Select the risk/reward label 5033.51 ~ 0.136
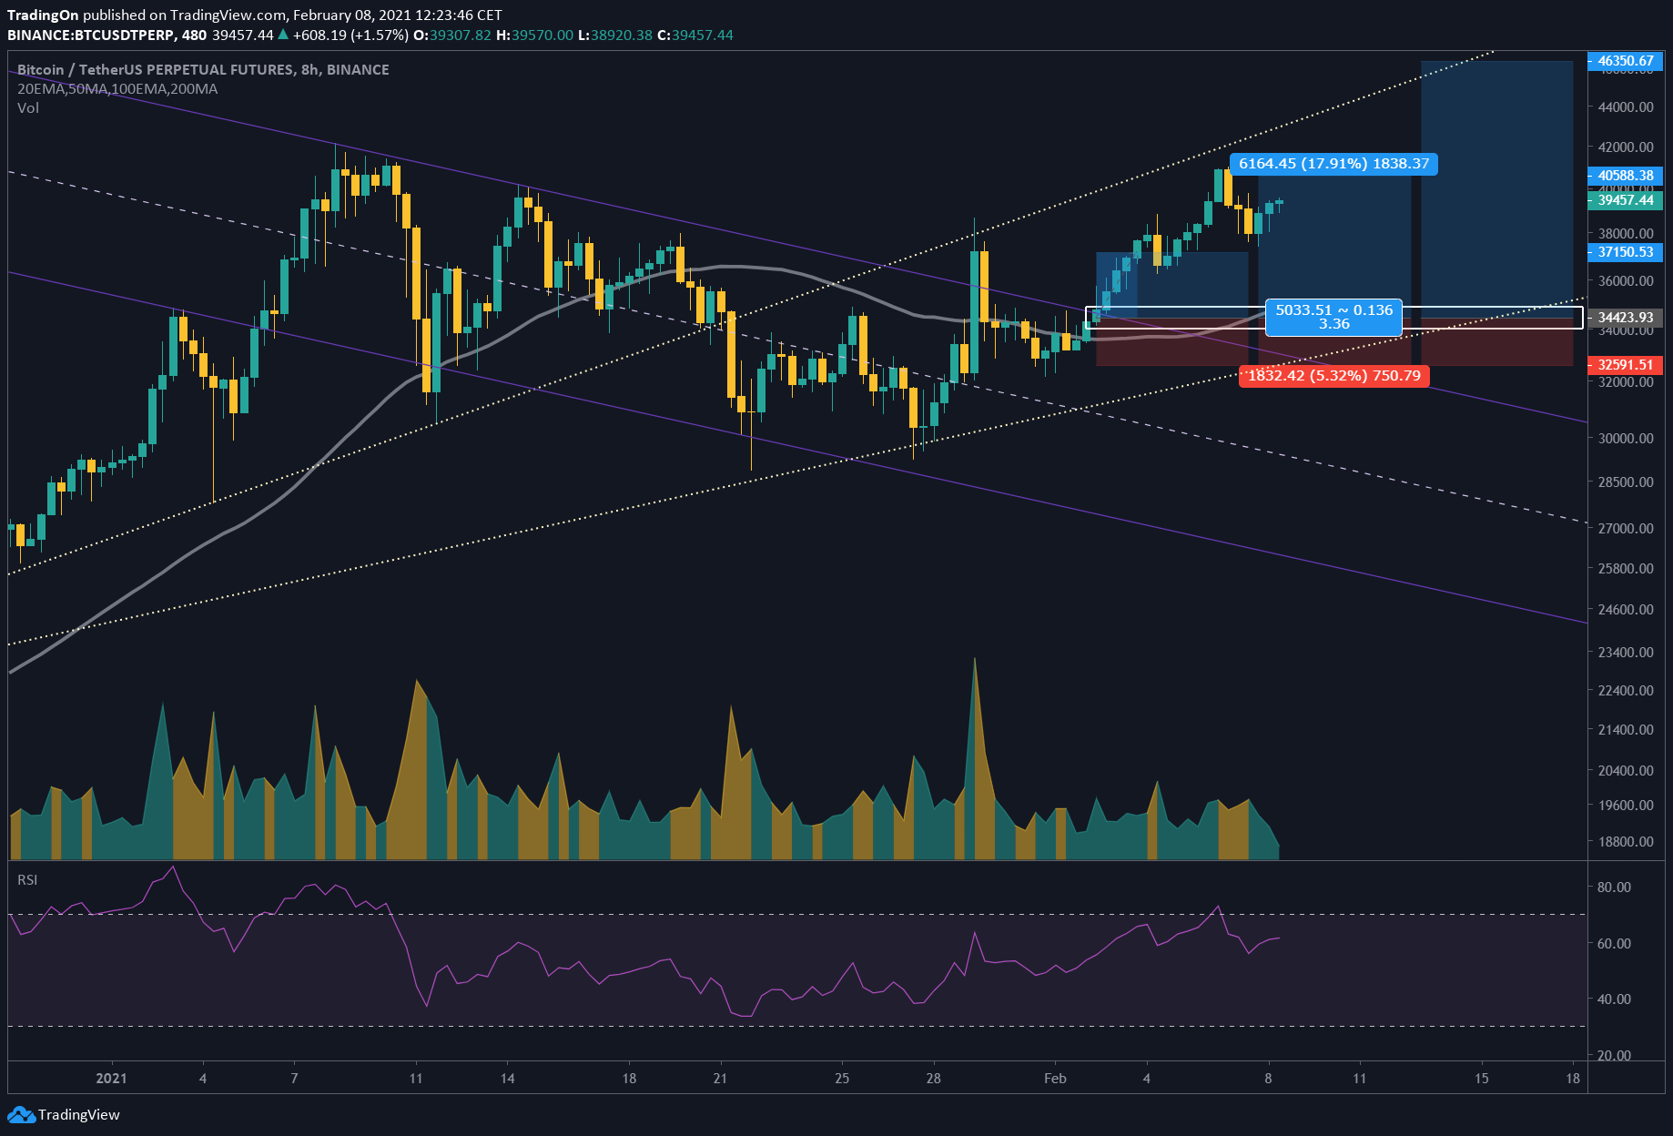Viewport: 1673px width, 1136px height. [x=1333, y=317]
